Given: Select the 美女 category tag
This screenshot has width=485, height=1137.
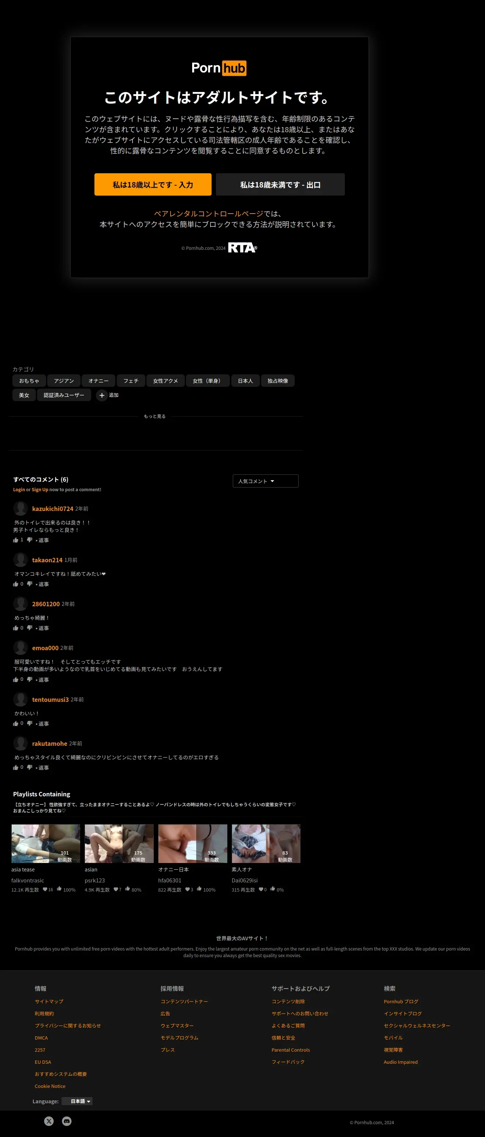Looking at the screenshot, I should coord(24,395).
